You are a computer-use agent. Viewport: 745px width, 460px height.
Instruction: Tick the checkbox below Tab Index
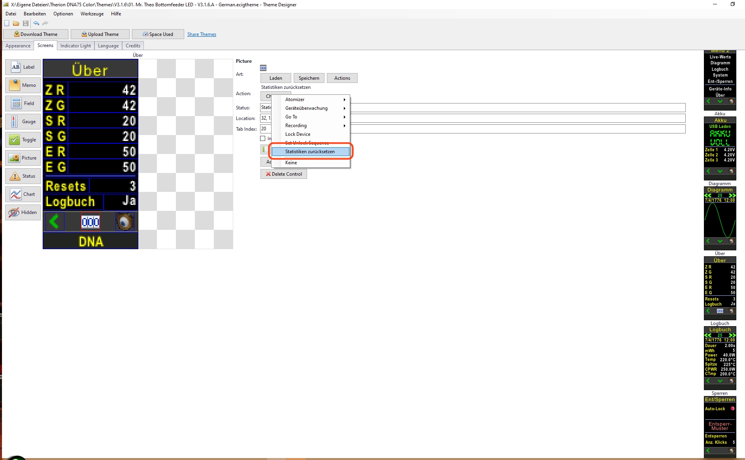coord(263,139)
